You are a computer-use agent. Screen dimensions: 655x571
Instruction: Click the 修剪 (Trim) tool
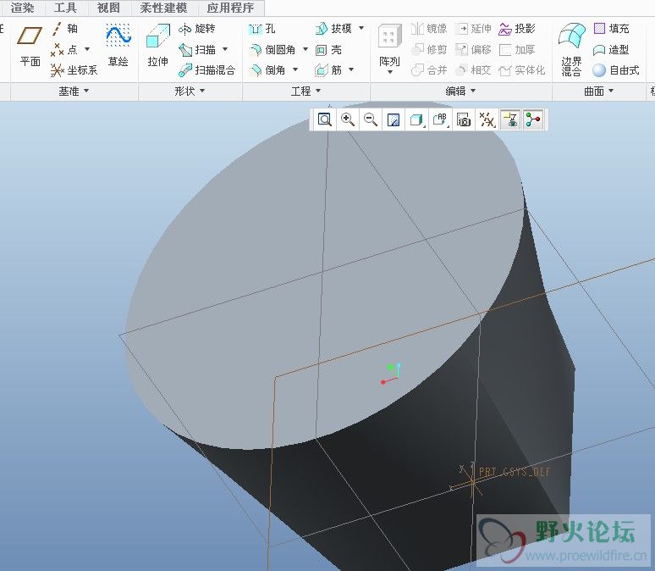point(428,49)
